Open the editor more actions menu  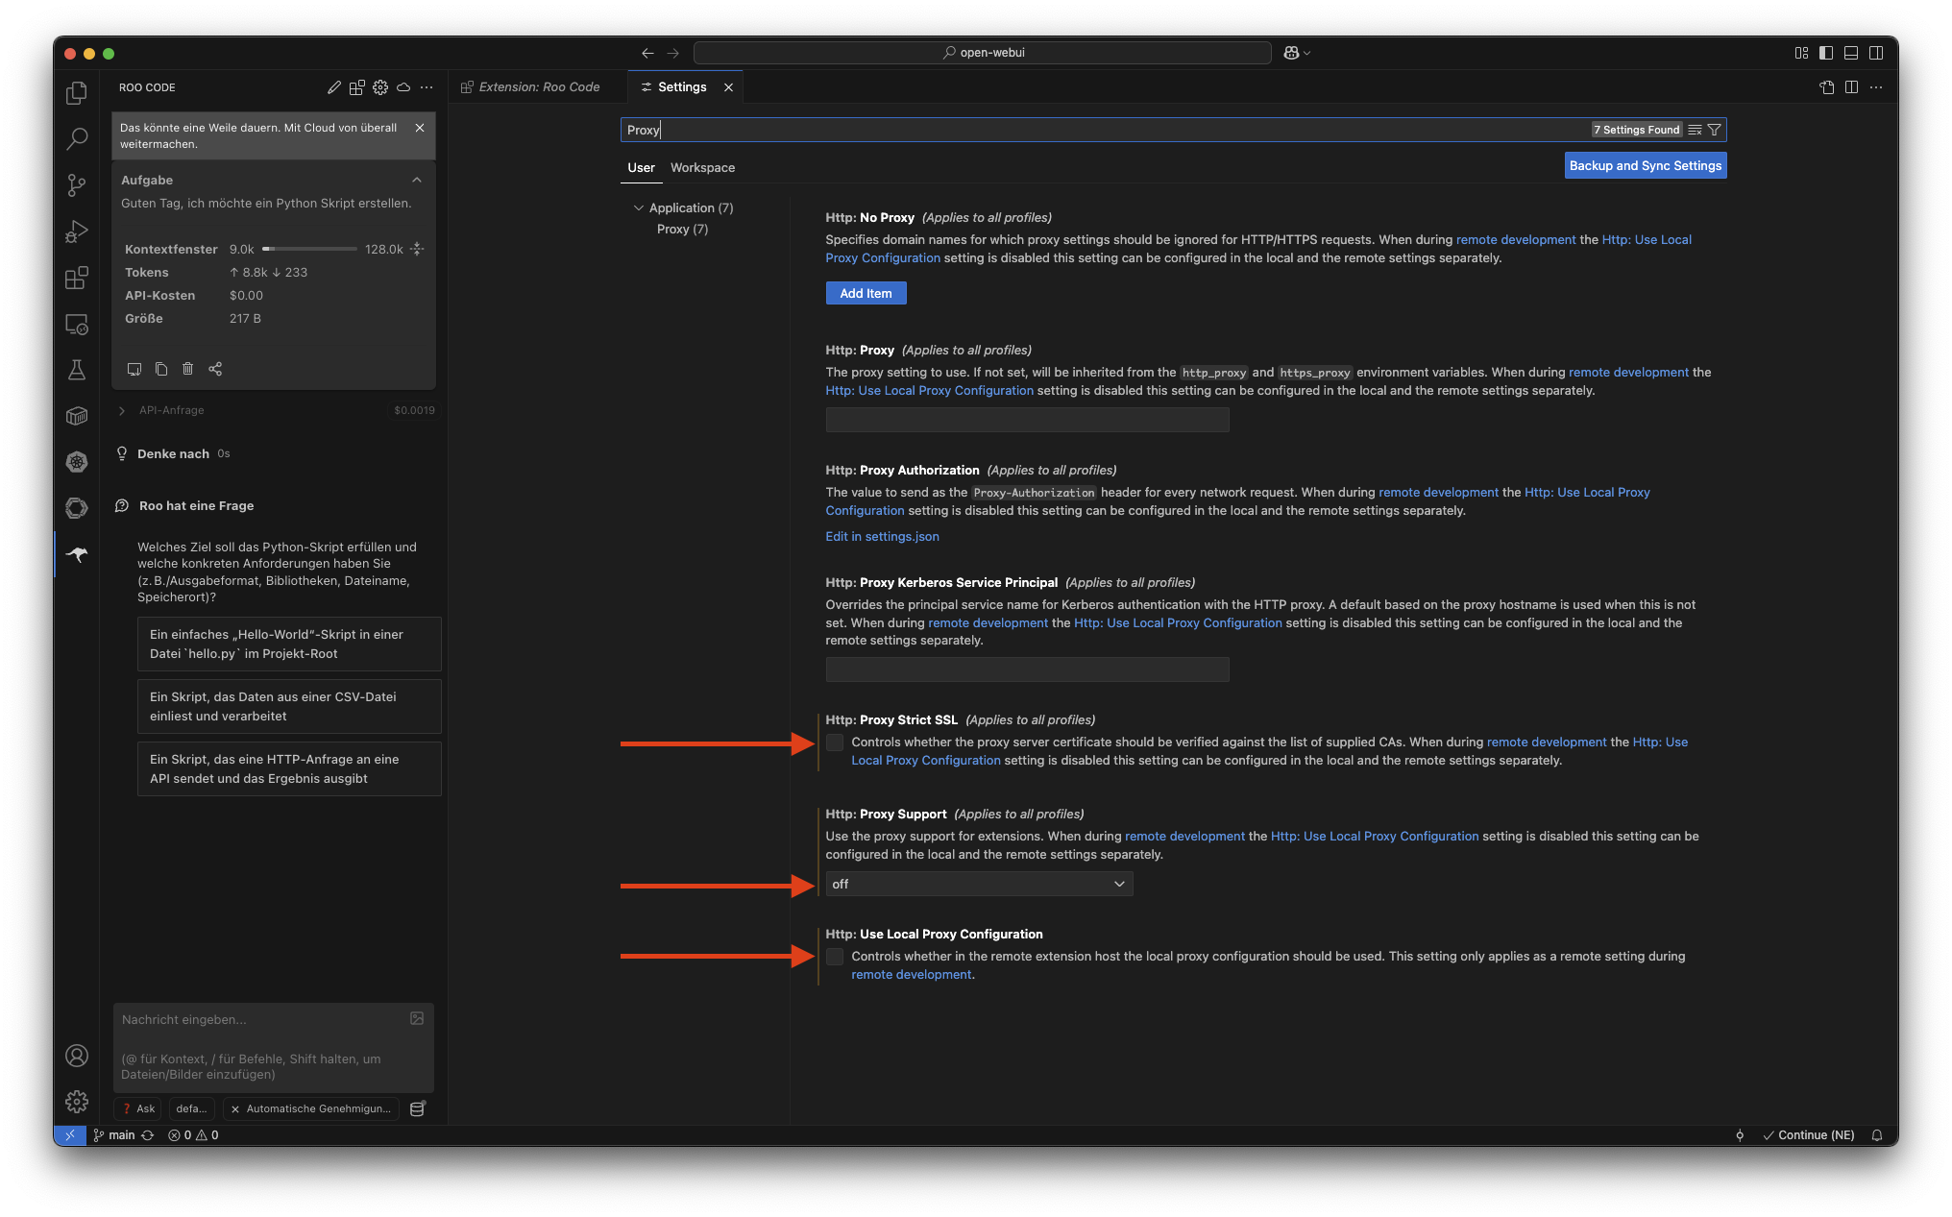pyautogui.click(x=1876, y=87)
